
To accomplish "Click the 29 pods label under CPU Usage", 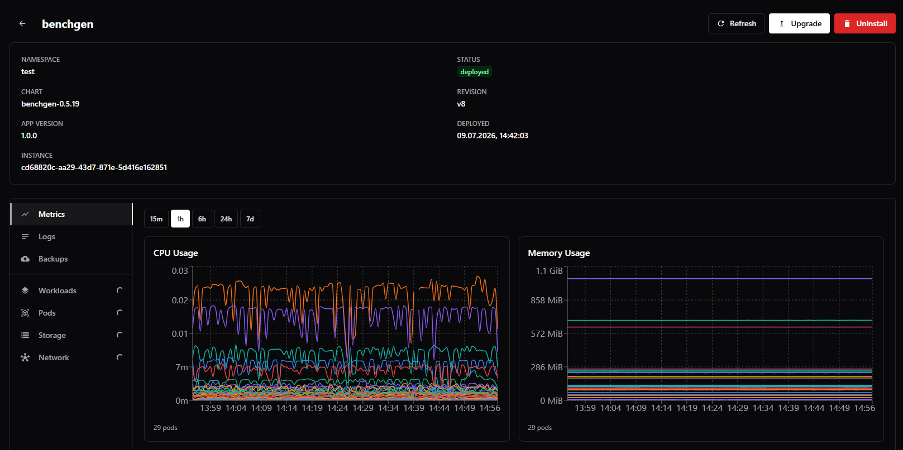I will pyautogui.click(x=165, y=428).
